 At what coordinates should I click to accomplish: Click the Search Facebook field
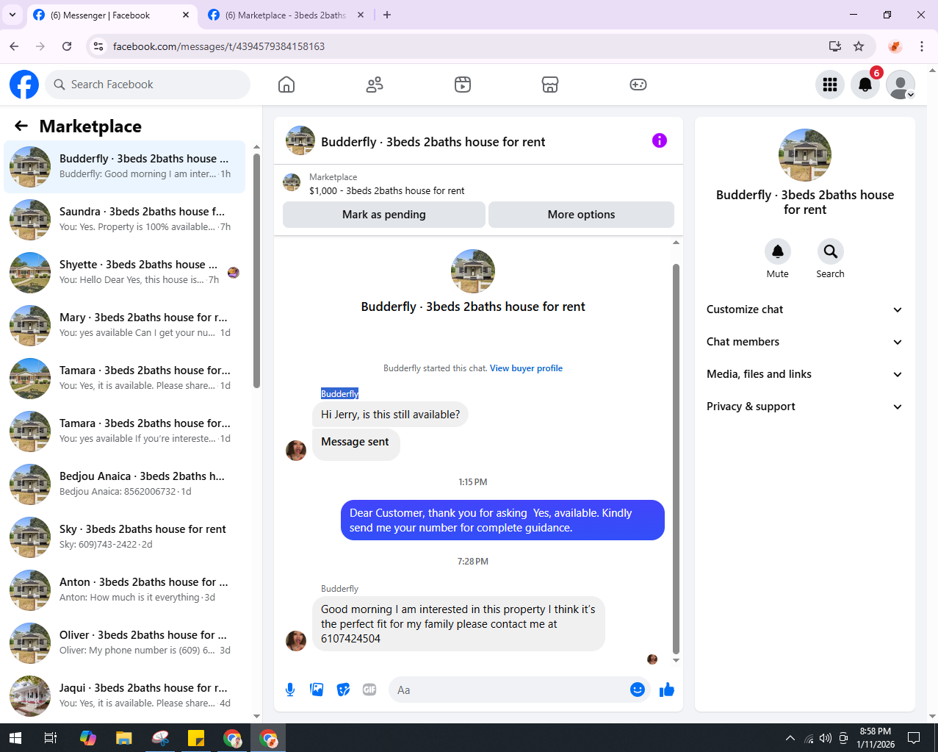pos(148,85)
